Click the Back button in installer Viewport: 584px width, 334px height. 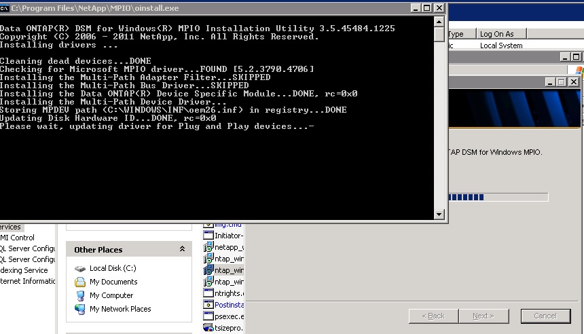point(433,316)
